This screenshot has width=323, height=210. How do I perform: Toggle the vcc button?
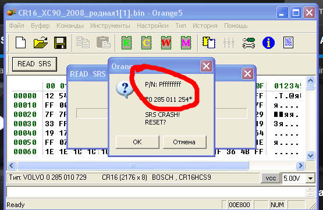pyautogui.click(x=271, y=178)
